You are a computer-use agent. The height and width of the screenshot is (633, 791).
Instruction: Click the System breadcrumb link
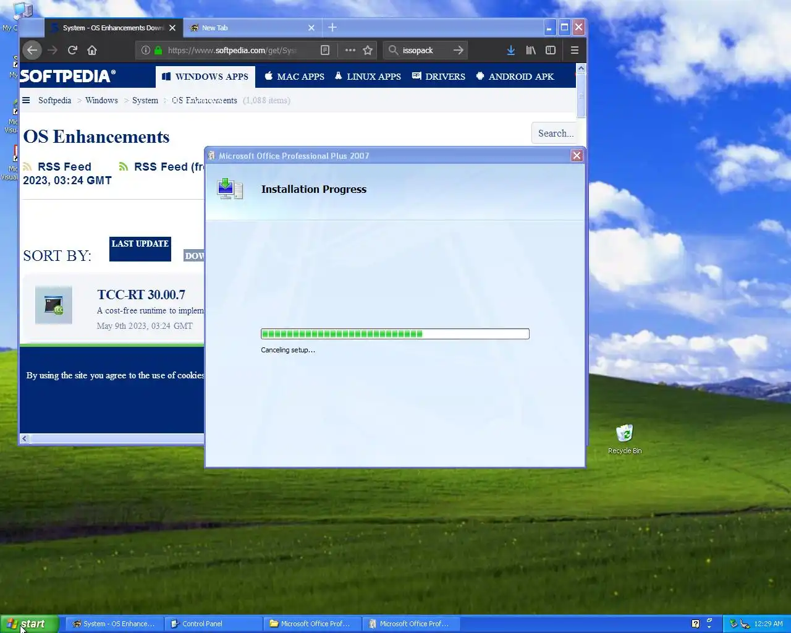click(x=145, y=100)
